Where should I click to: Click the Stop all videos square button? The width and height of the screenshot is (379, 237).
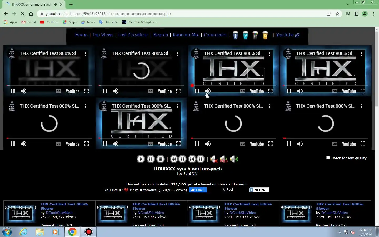pyautogui.click(x=160, y=159)
